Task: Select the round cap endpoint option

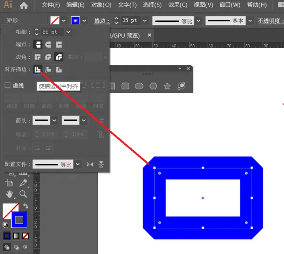Action: pyautogui.click(x=48, y=45)
